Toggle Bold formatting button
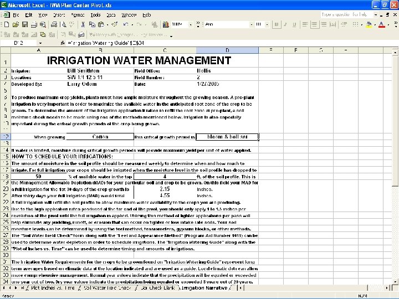Screen dimensions: 399x299 277,24
